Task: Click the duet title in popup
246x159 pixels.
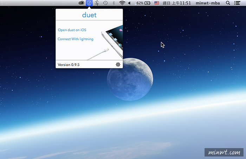Action: pos(89,15)
